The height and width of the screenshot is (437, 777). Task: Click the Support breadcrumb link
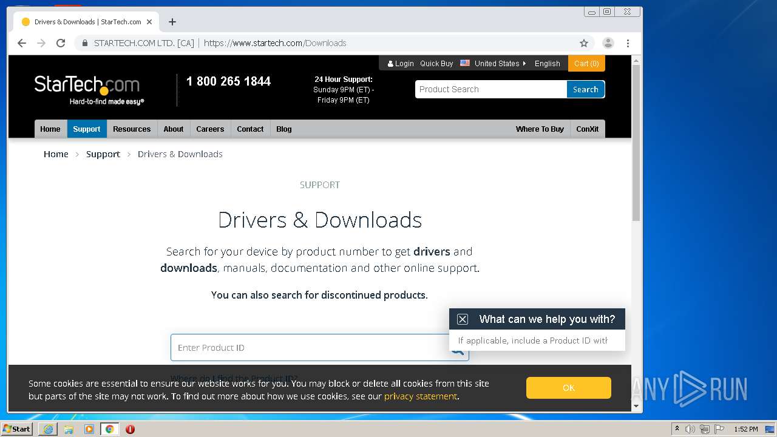click(x=103, y=154)
